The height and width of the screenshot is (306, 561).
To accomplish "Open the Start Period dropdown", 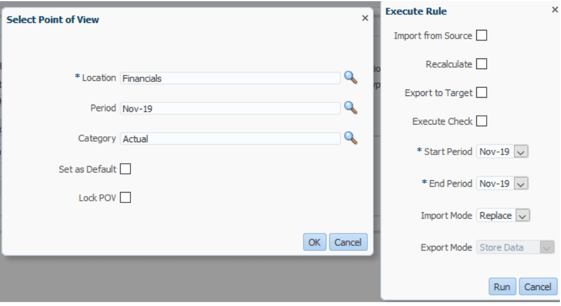I will pyautogui.click(x=522, y=152).
